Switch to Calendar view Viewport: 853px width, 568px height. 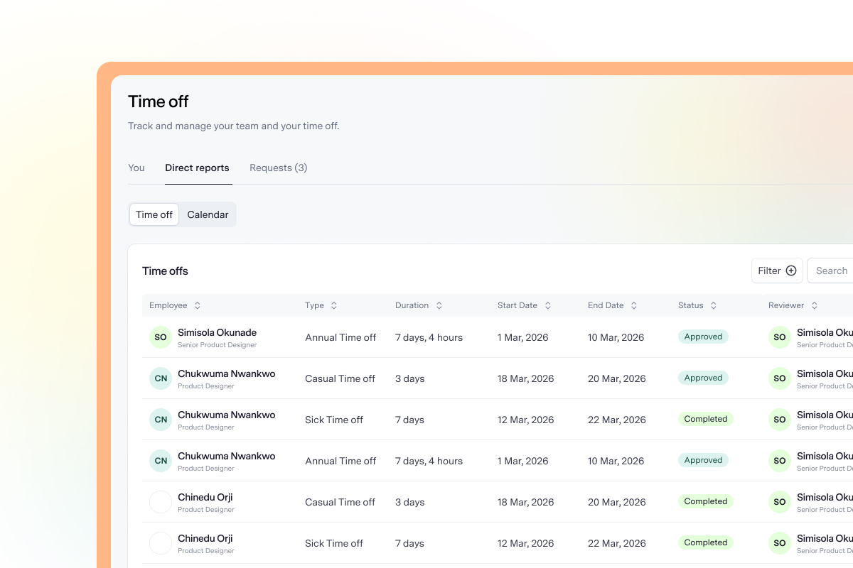208,214
